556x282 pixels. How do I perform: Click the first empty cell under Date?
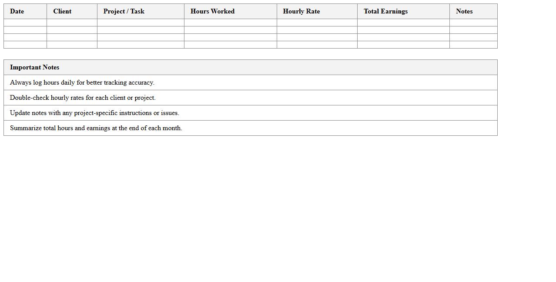tap(25, 23)
